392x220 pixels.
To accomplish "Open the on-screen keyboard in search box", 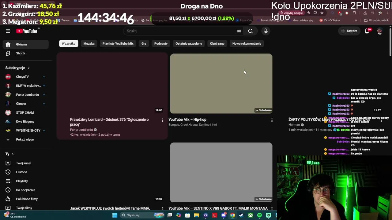I will 239,31.
